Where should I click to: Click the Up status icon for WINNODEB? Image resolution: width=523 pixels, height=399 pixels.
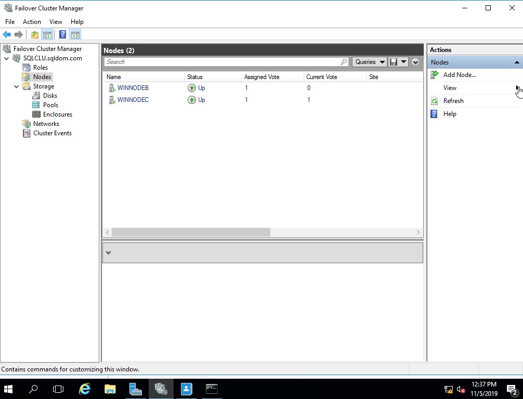coord(191,88)
